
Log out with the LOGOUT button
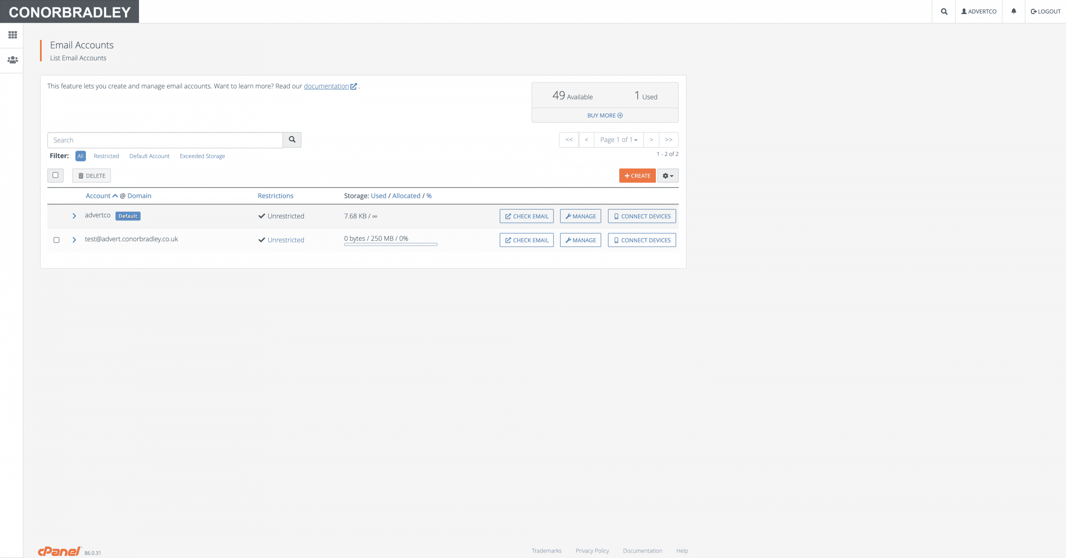[1046, 12]
